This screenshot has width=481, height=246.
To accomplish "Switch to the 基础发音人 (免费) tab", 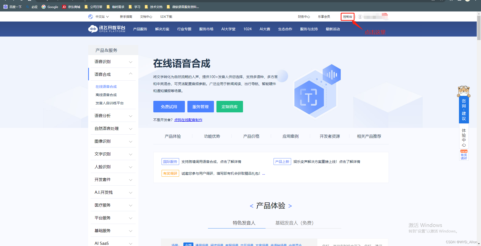I will [x=294, y=223].
